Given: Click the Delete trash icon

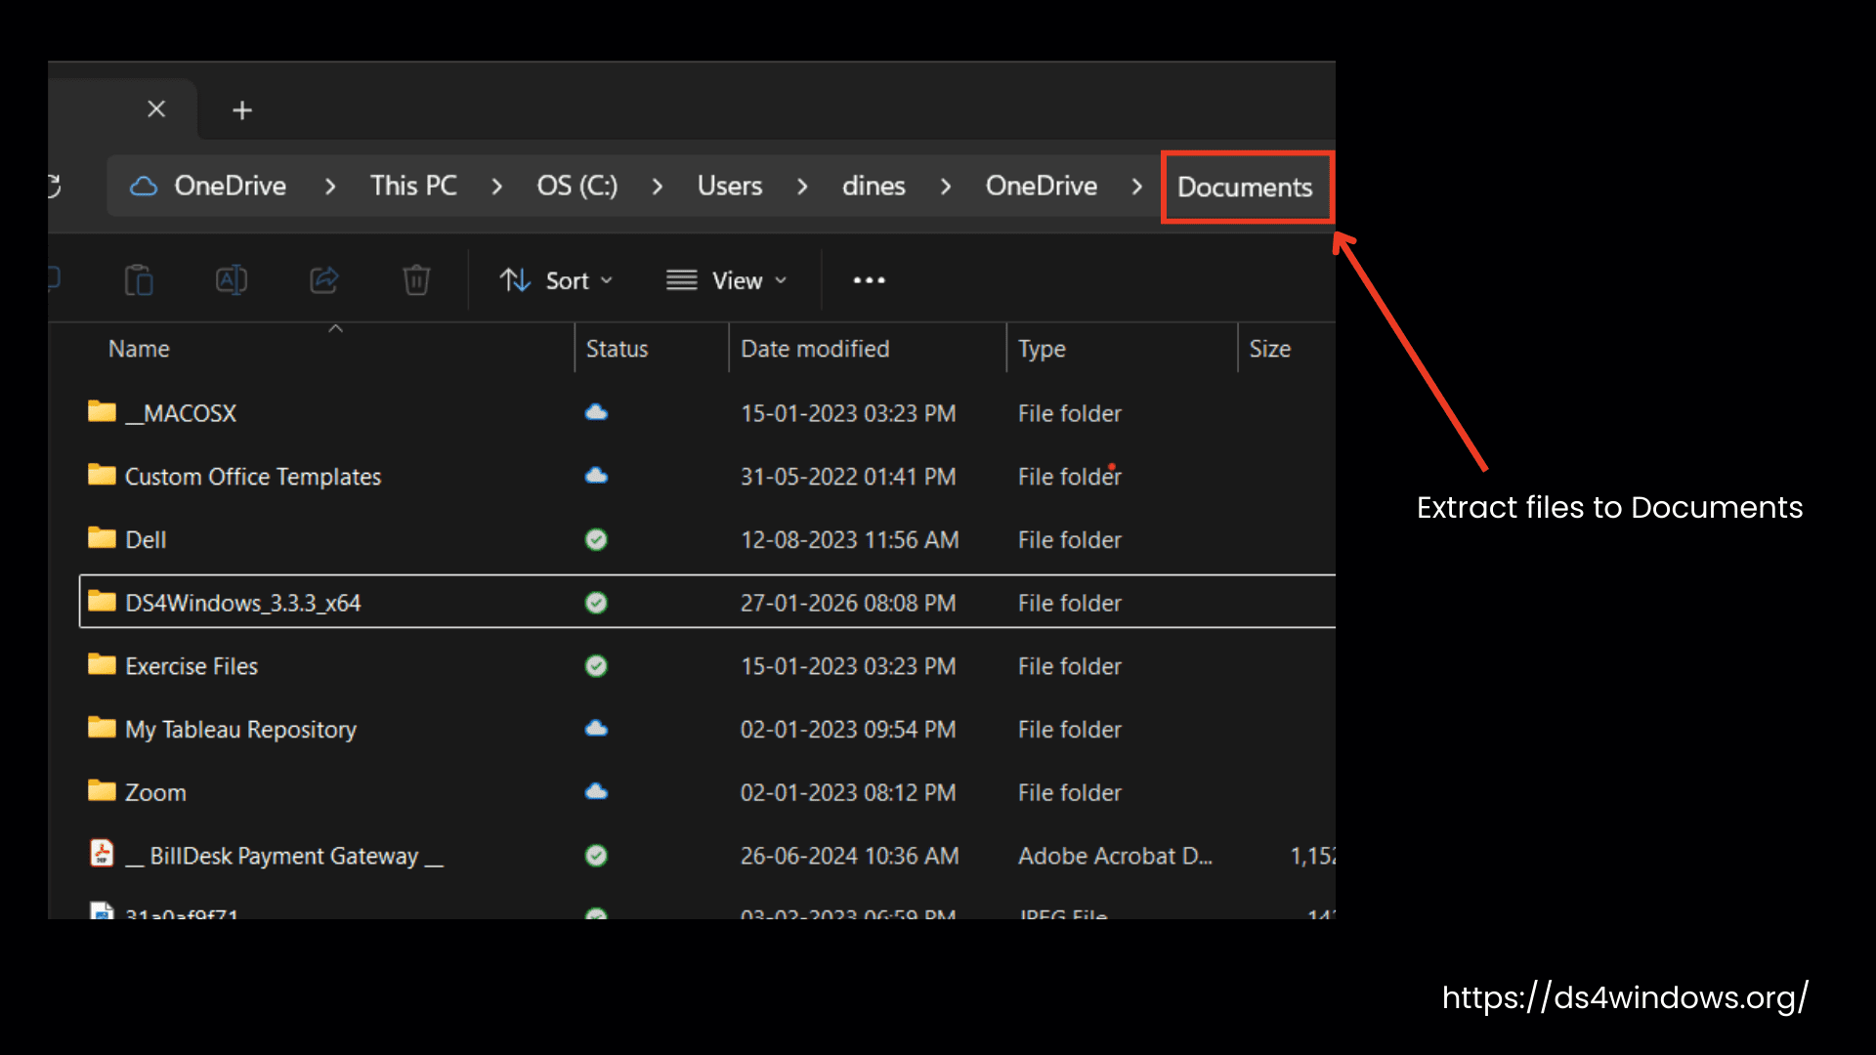Looking at the screenshot, I should 416,280.
